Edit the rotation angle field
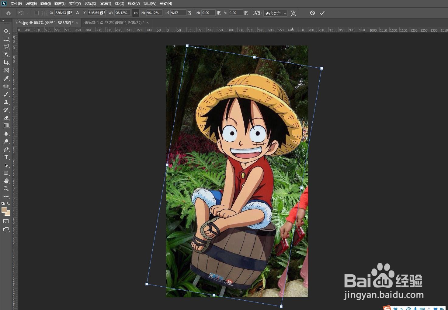448x310 pixels. coord(178,13)
